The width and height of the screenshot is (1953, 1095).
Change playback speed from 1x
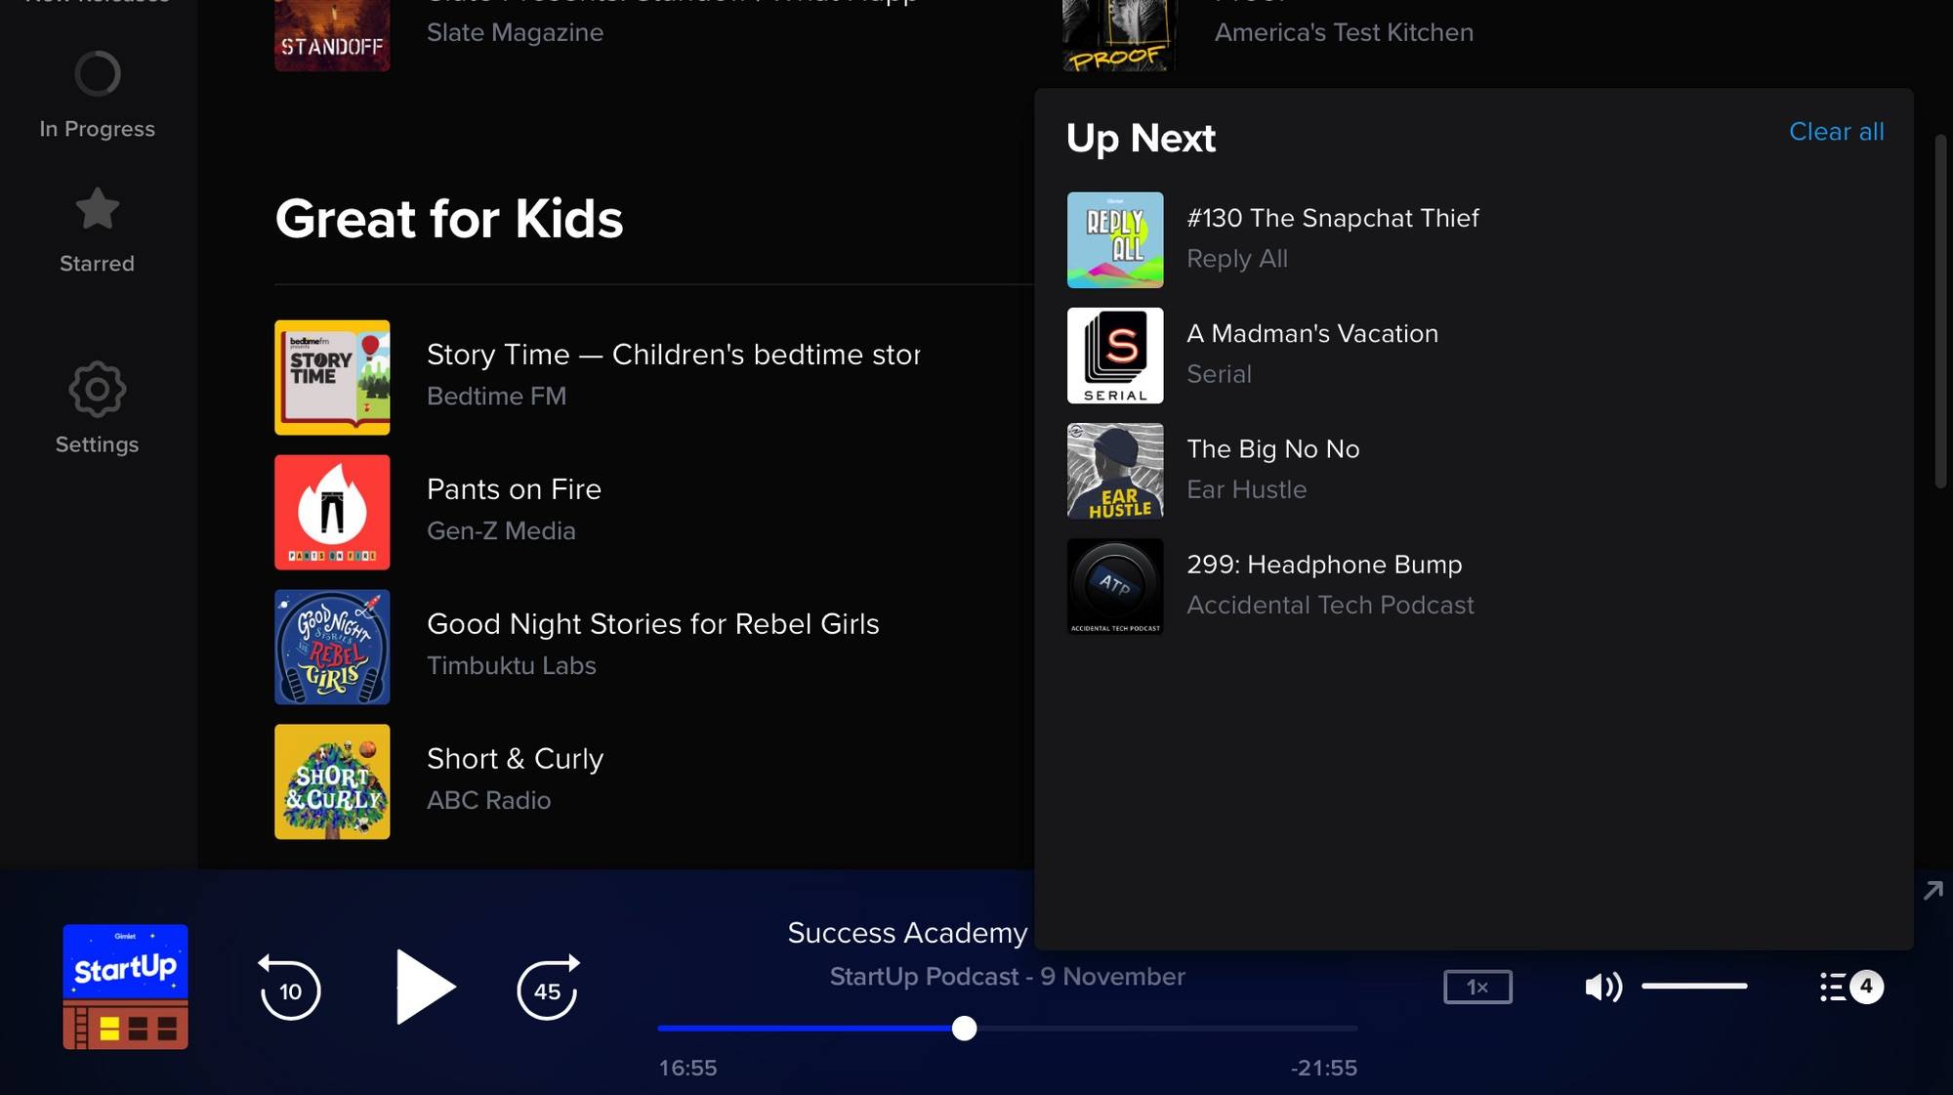(x=1476, y=987)
